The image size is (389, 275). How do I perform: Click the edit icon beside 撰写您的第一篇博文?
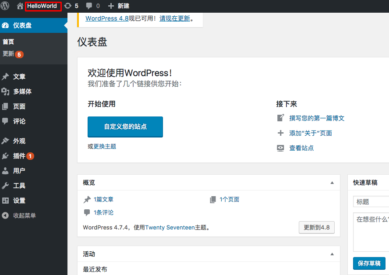point(281,118)
